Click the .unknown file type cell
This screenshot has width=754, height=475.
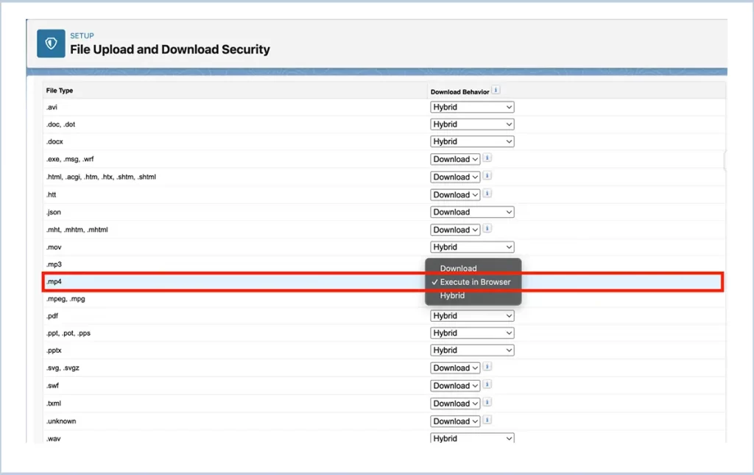pos(61,421)
